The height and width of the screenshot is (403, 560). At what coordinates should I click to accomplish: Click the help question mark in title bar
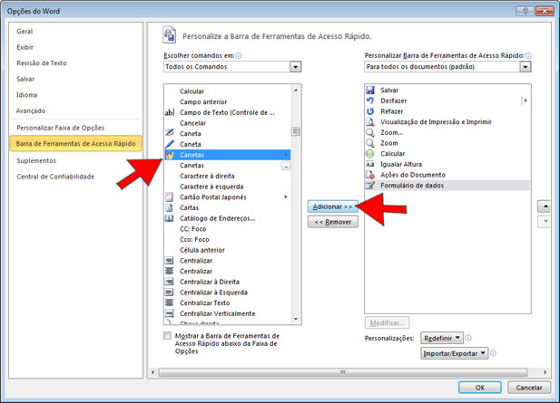526,11
